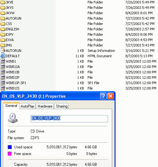Click the volume label text field
Screen dimensions: 158x167
[69, 119]
